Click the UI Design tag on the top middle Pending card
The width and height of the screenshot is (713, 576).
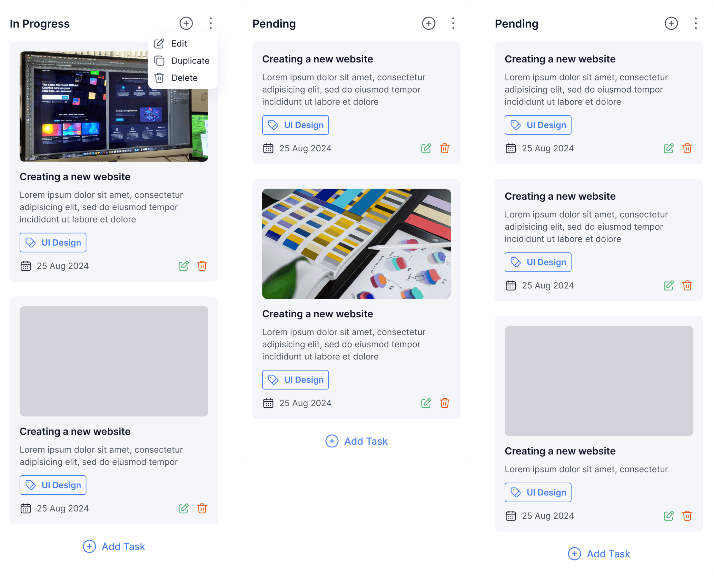pos(295,125)
